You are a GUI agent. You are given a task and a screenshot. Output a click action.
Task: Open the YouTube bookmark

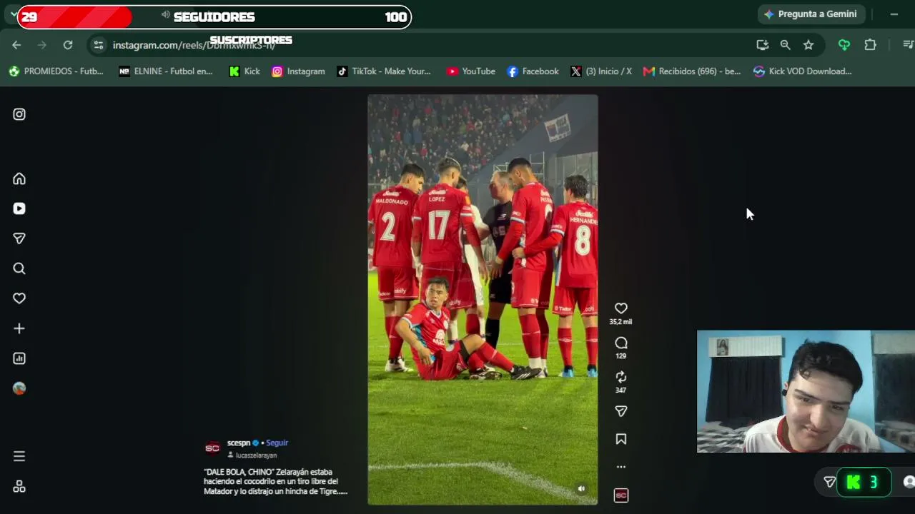pyautogui.click(x=470, y=71)
